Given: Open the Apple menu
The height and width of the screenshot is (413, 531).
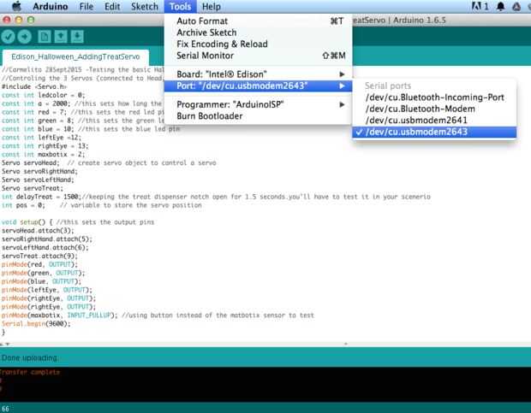Looking at the screenshot, I should click(16, 7).
